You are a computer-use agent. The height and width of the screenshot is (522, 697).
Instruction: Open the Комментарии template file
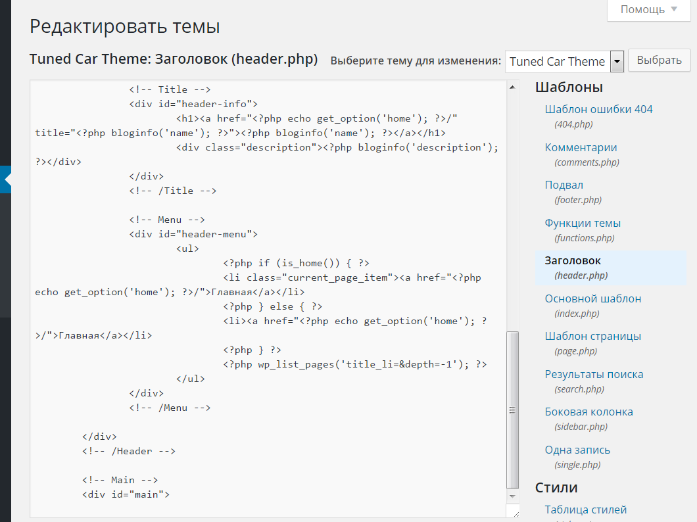[581, 148]
